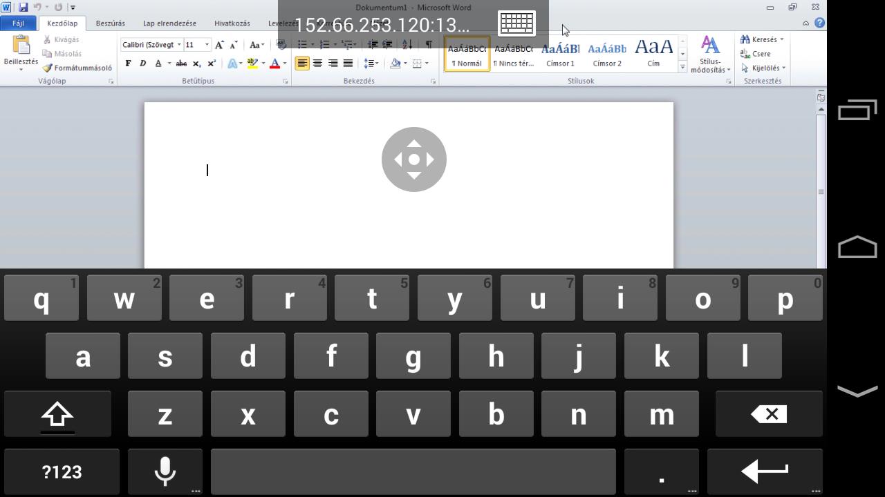Click the shading paint bucket color
Screen dimensions: 885x497
pos(395,64)
